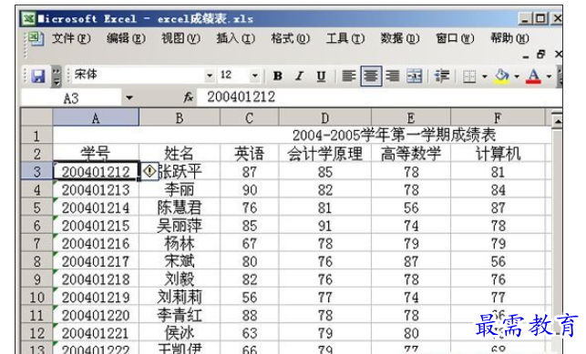The width and height of the screenshot is (586, 354).
Task: Click the error warning smart tag icon
Action: [149, 171]
